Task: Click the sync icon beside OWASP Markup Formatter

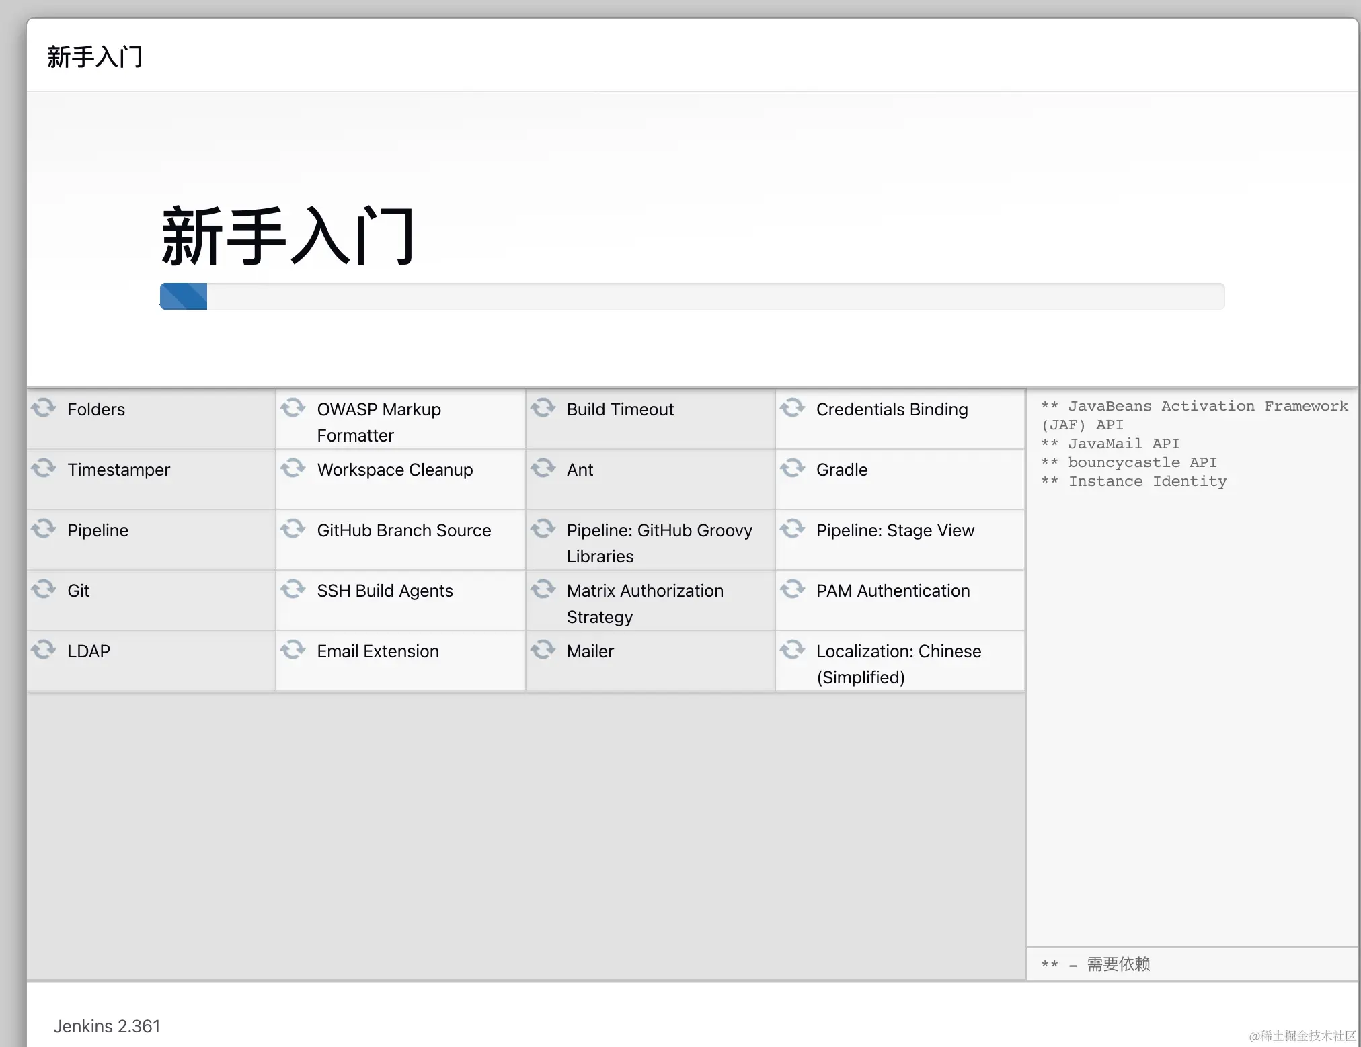Action: point(293,408)
